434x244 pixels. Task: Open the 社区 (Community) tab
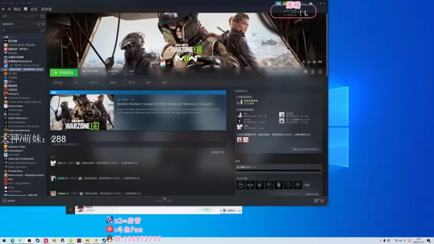pyautogui.click(x=34, y=9)
